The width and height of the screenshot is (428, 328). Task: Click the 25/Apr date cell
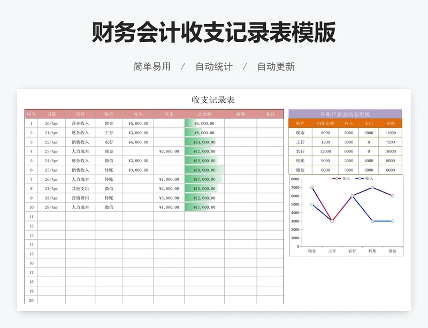tap(51, 170)
